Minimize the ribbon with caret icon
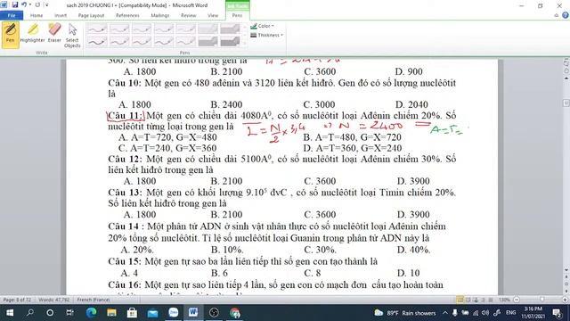 point(556,15)
